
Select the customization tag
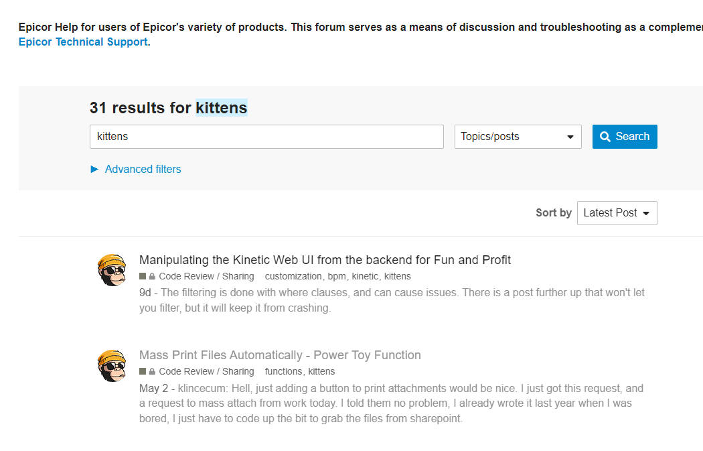[293, 276]
